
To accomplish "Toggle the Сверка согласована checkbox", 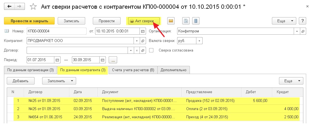I will (151, 50).
